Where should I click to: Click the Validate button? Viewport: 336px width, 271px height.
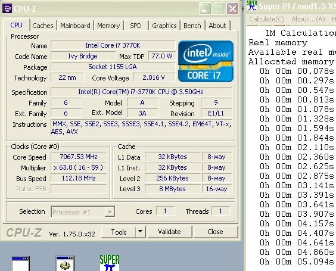coord(170,232)
